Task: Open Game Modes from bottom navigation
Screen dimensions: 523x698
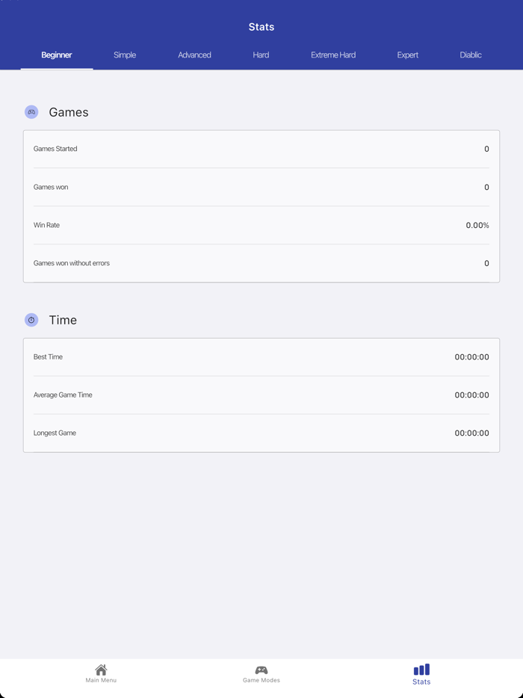Action: (261, 673)
